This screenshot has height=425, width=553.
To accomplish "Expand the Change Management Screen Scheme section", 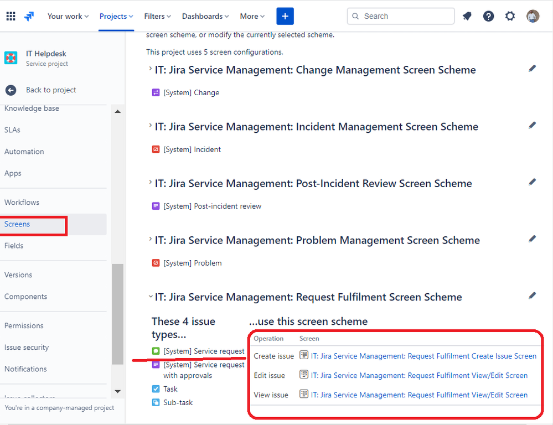I will pyautogui.click(x=150, y=69).
